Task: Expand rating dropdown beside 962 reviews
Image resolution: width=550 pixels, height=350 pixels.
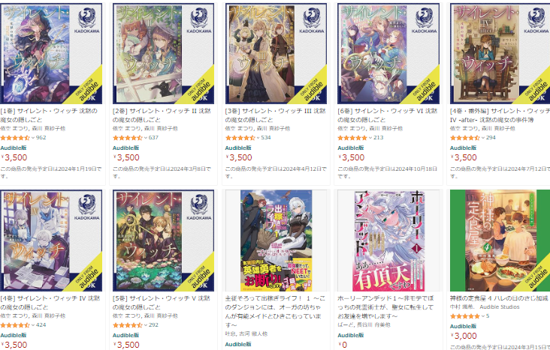Action: point(33,138)
